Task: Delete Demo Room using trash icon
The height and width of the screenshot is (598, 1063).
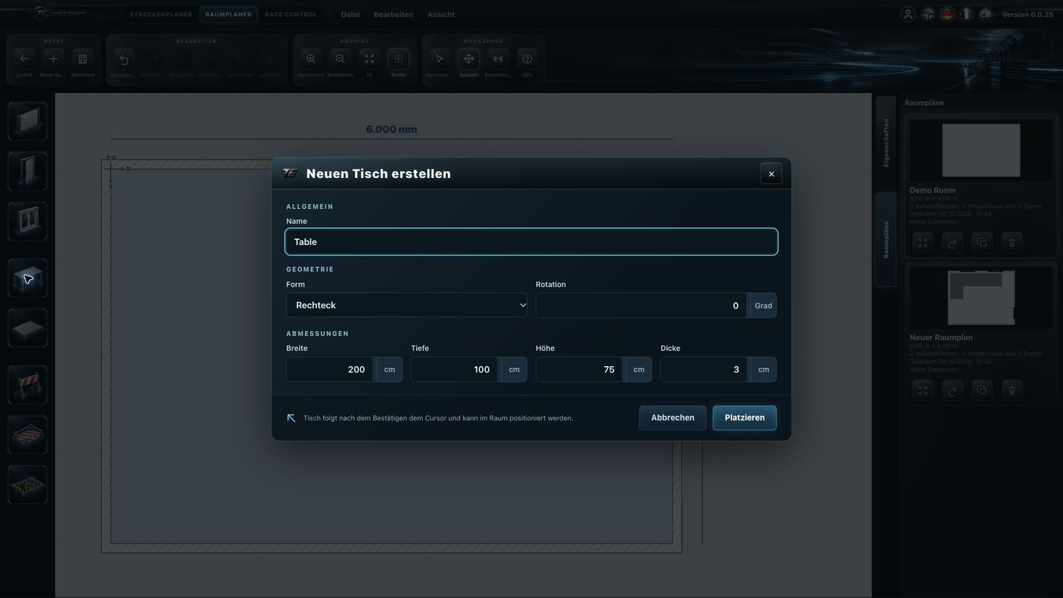Action: pyautogui.click(x=1011, y=243)
